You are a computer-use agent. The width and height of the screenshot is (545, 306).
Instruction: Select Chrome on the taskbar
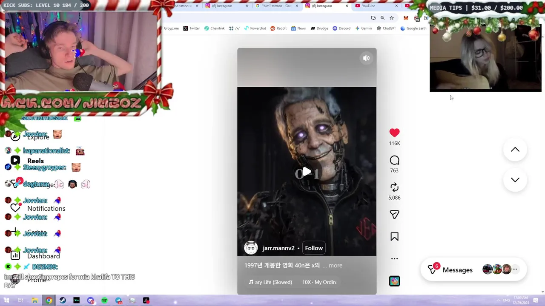coord(49,300)
